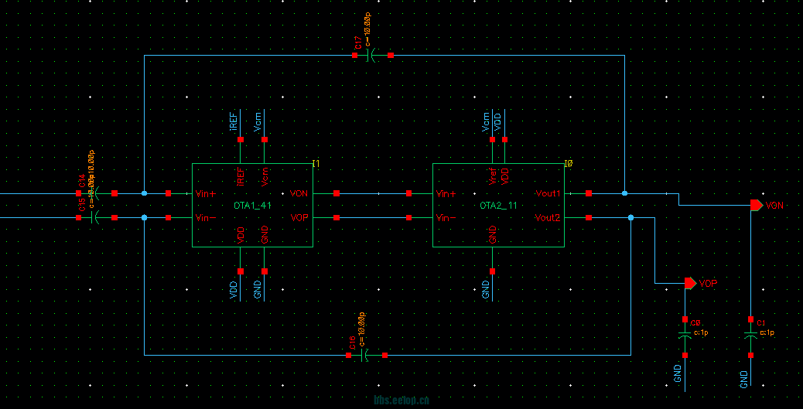This screenshot has width=803, height=409.
Task: Select the OTA2_11 instance block
Action: pyautogui.click(x=498, y=205)
